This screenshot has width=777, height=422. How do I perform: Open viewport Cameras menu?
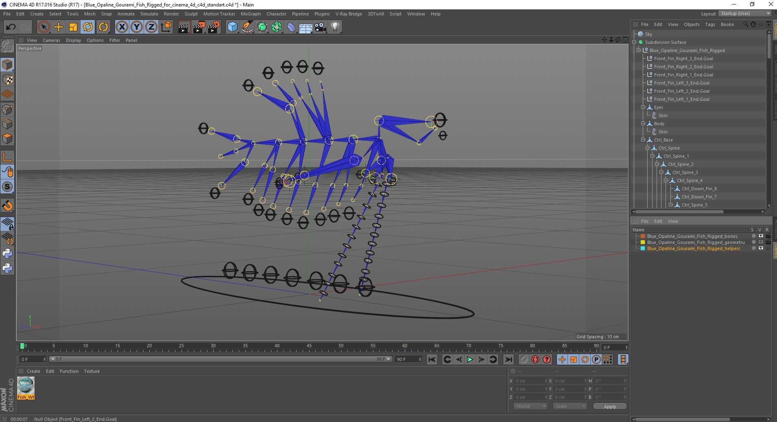coord(51,40)
